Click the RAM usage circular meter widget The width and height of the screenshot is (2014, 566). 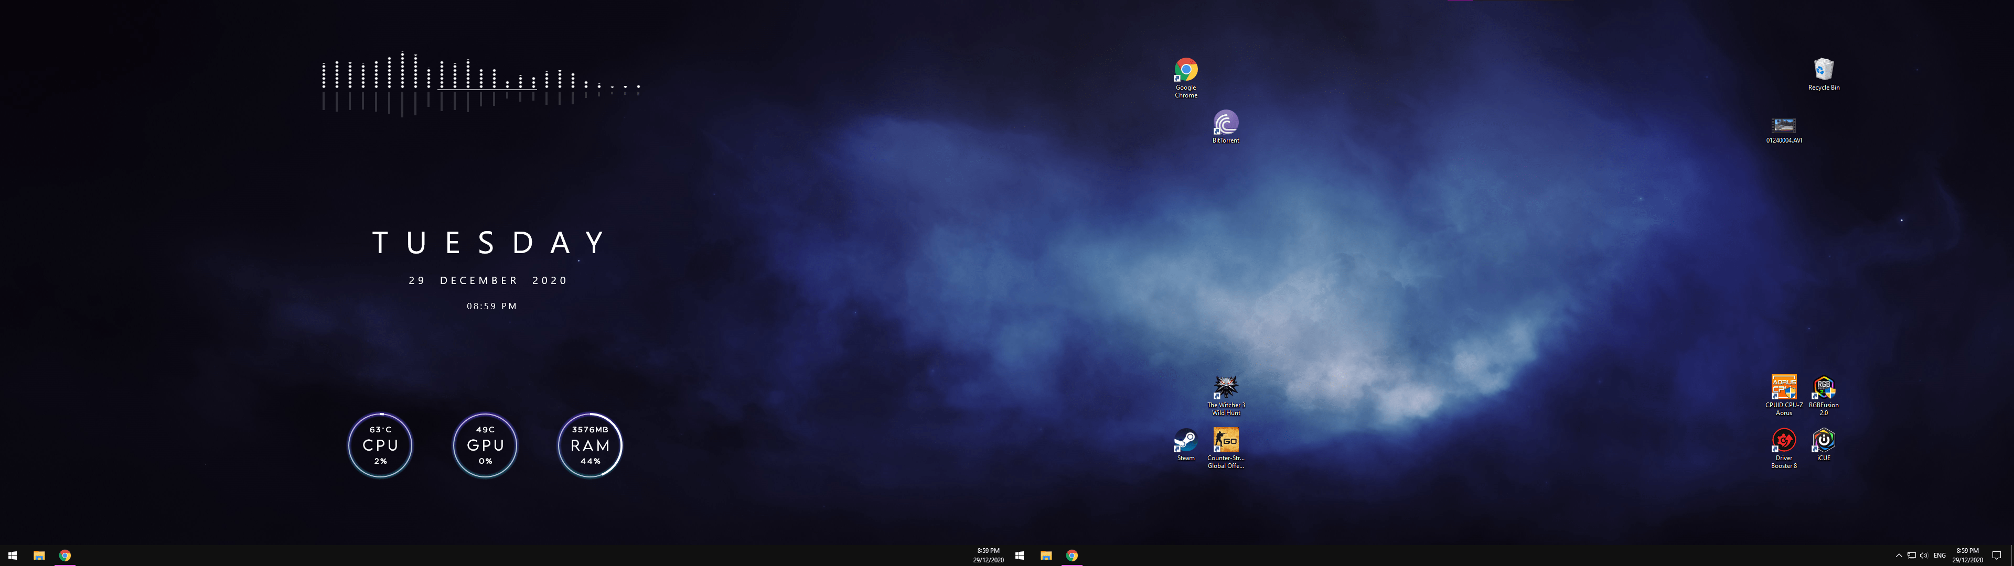point(590,445)
